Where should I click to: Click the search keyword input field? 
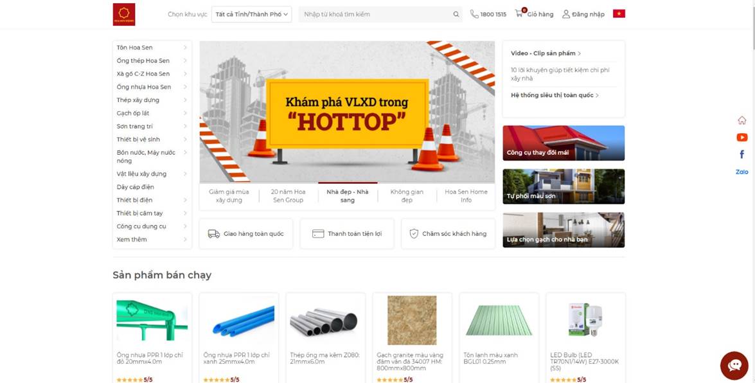[376, 14]
